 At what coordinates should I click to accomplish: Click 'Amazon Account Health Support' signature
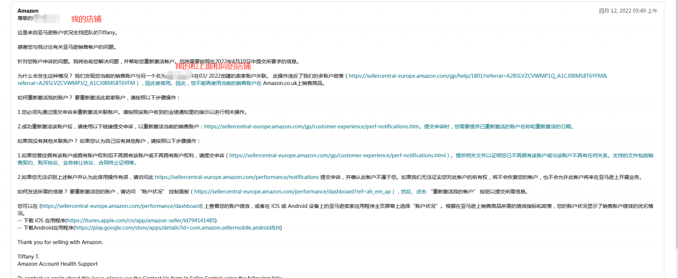(x=57, y=264)
